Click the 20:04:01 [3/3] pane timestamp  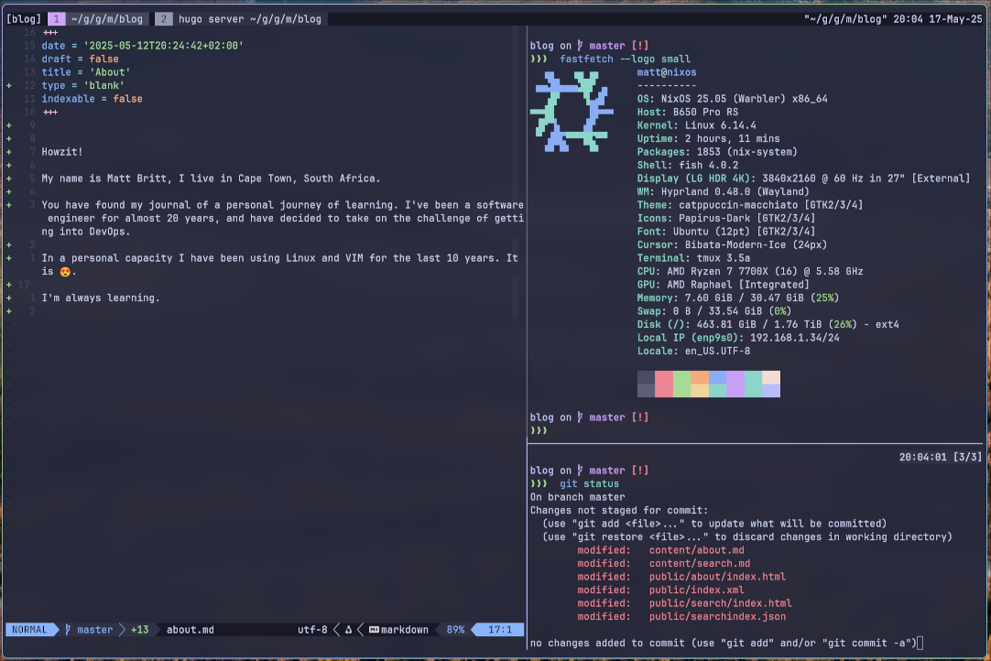click(941, 456)
